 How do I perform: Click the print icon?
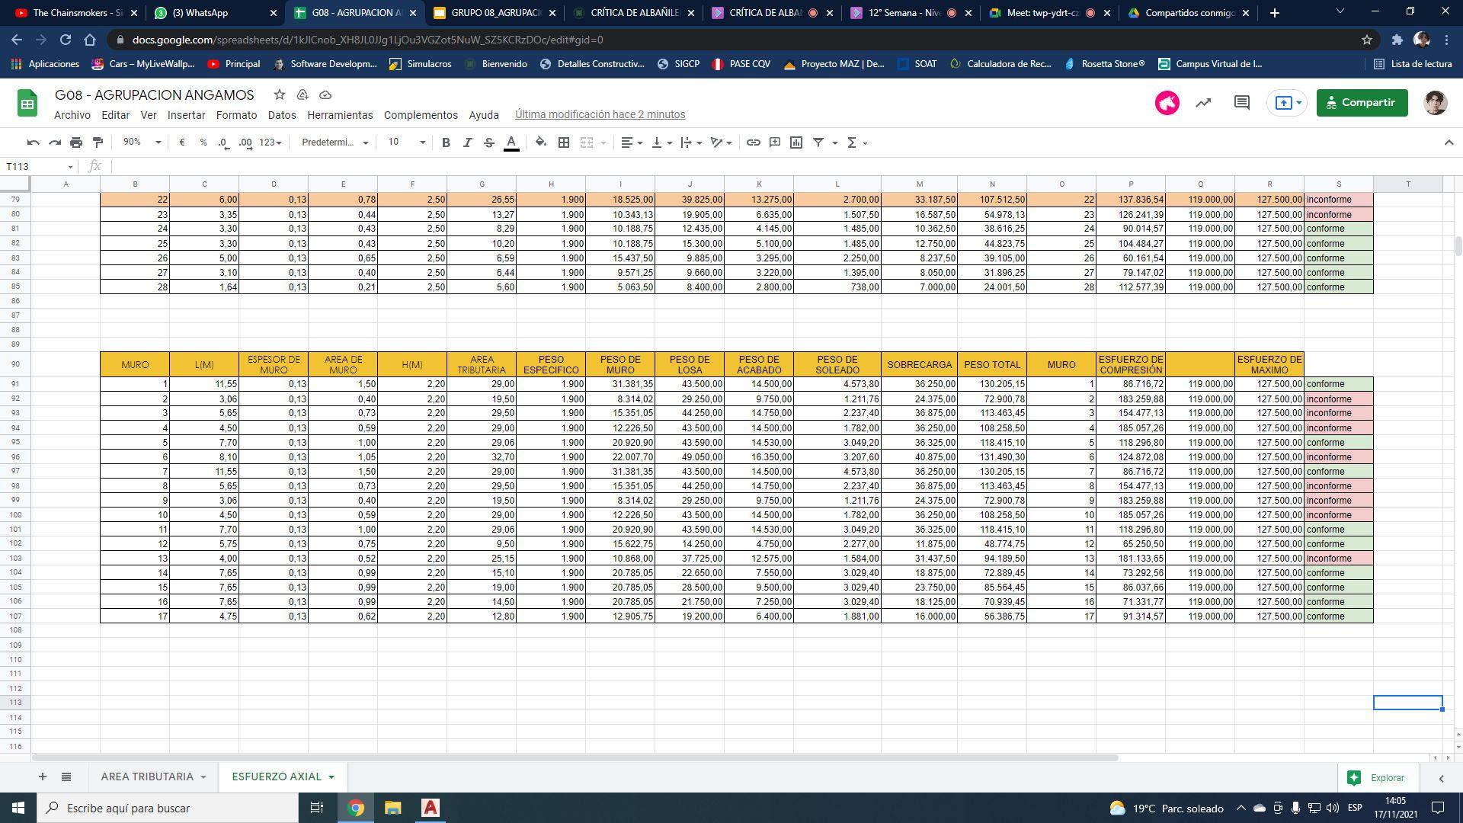click(x=76, y=143)
